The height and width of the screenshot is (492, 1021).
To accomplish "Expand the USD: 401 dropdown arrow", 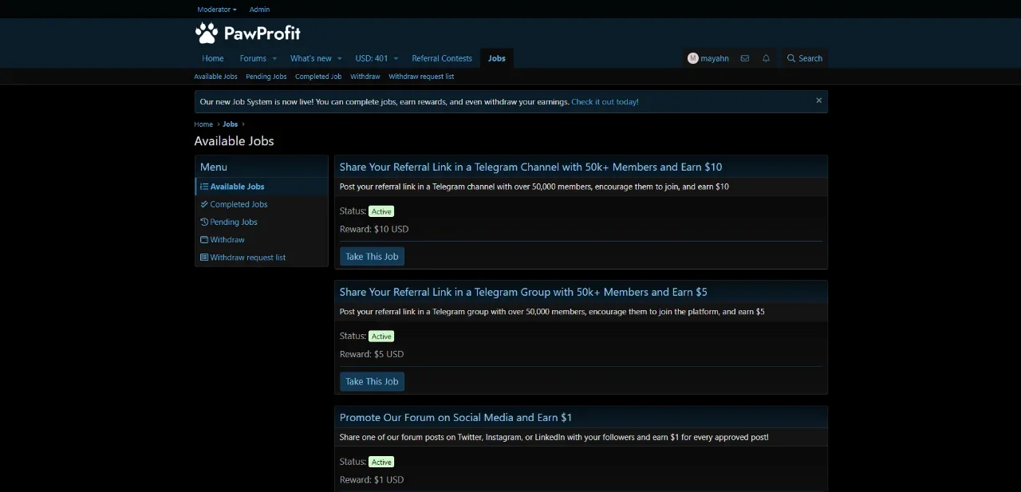I will click(396, 58).
